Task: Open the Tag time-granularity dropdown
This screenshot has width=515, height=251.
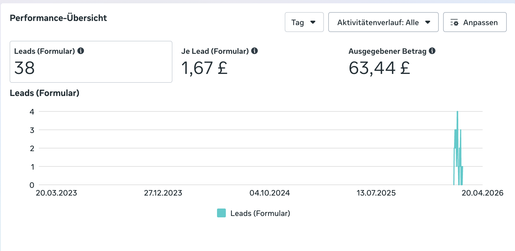Action: pos(304,22)
